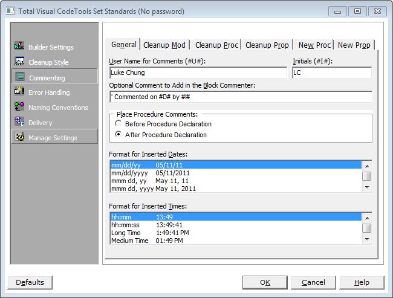Click User Name for Comments field
The width and height of the screenshot is (393, 298).
(x=198, y=73)
